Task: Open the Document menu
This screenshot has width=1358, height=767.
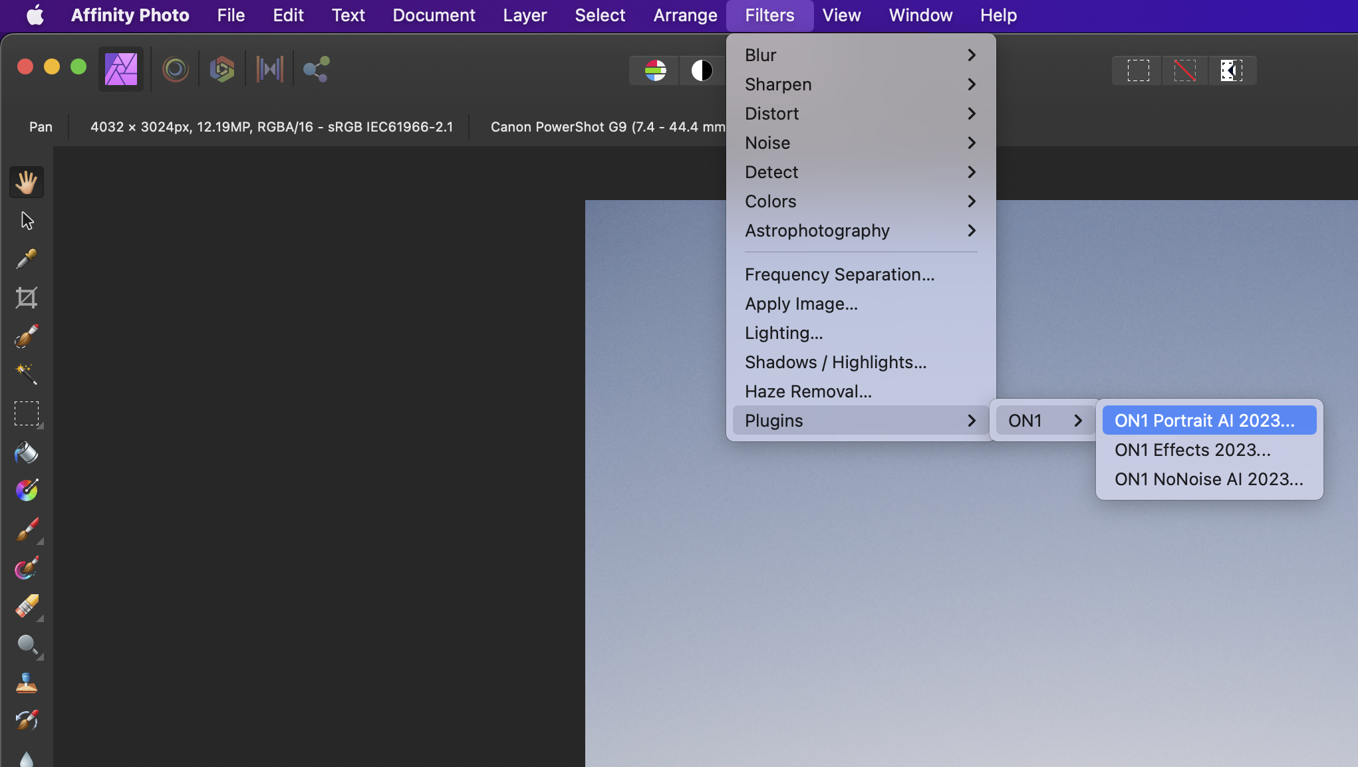Action: [x=434, y=15]
